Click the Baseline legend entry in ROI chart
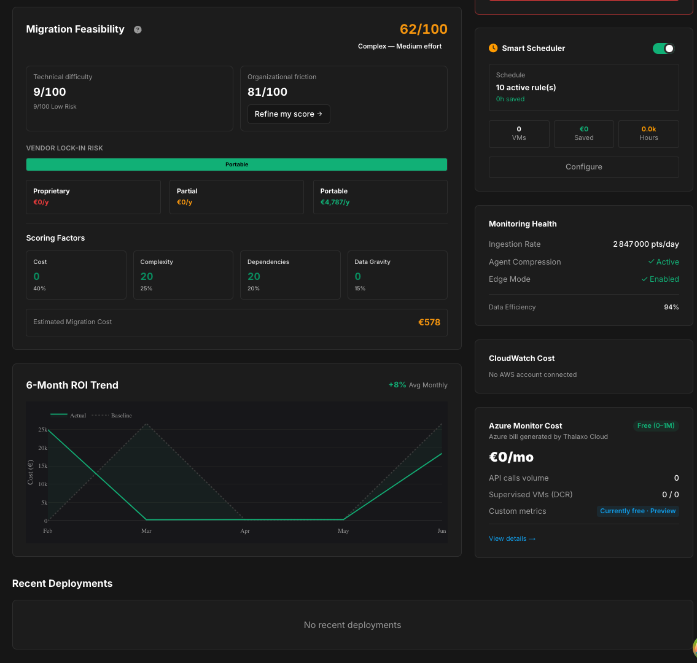This screenshot has height=663, width=697. click(112, 415)
